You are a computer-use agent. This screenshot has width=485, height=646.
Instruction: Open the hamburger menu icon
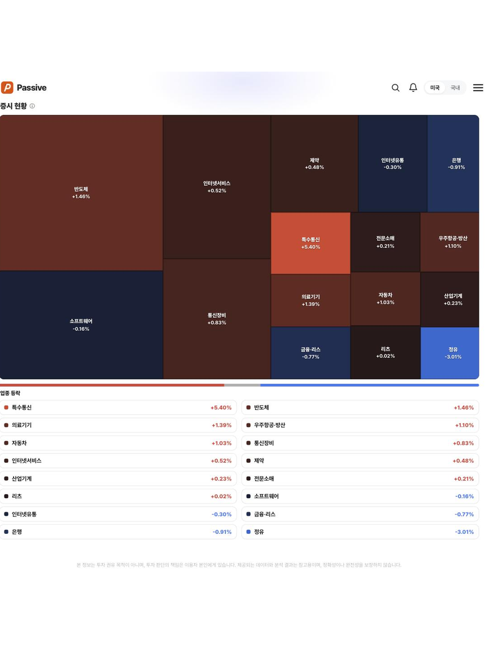[478, 88]
